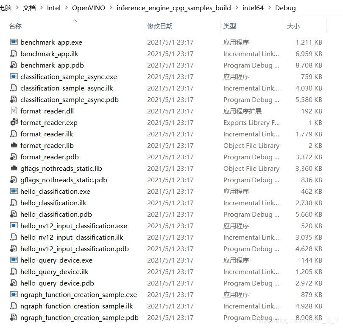Go to the intel64 breadcrumb folder
The width and height of the screenshot is (343, 328).
[253, 8]
